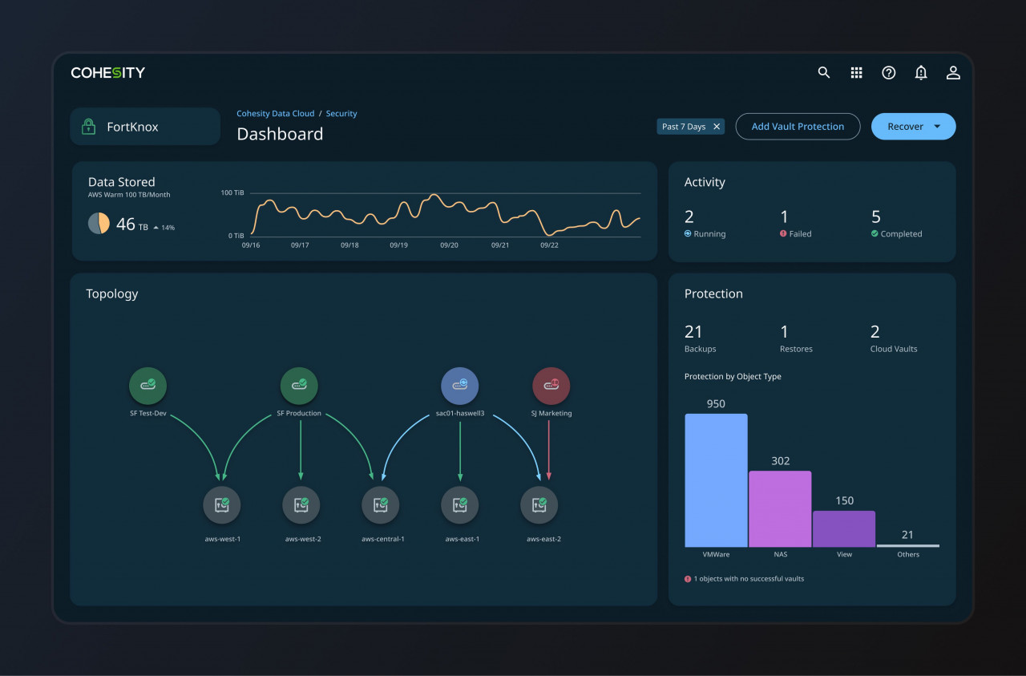The image size is (1026, 676).
Task: Click the 1 Restores count
Action: tap(784, 332)
